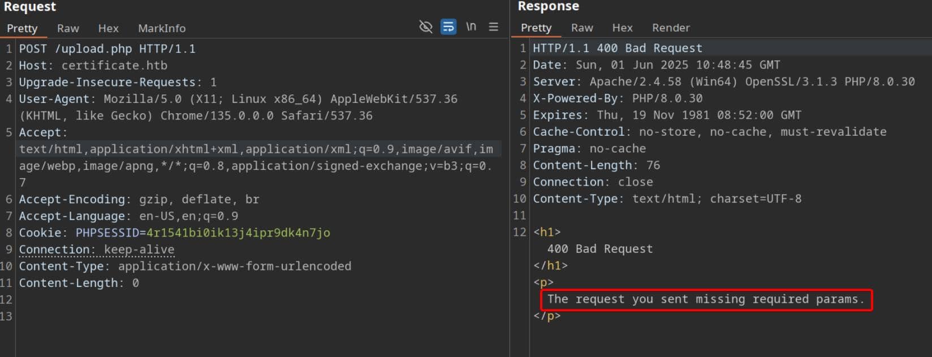The image size is (932, 357).
Task: Click the Server: Apache header in Response
Action: (724, 81)
